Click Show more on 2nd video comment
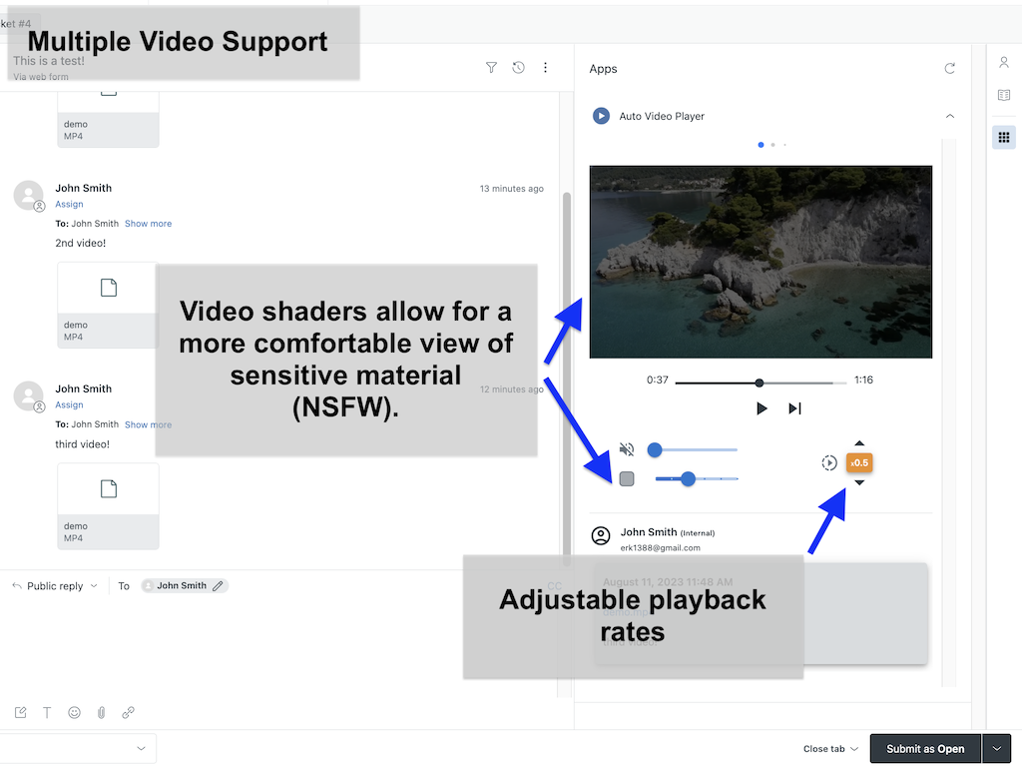Screen dimensions: 1022x767 click(x=148, y=224)
